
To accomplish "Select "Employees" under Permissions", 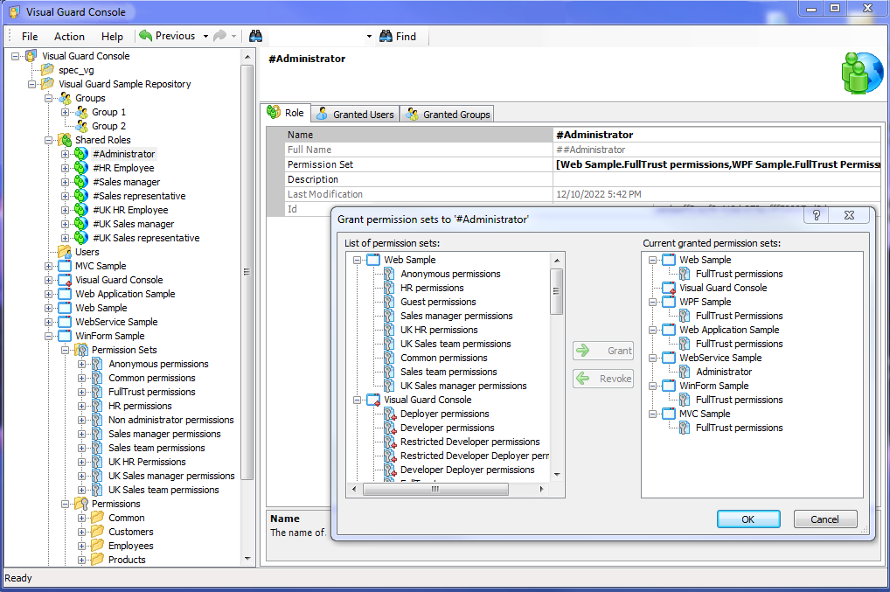I will 131,546.
